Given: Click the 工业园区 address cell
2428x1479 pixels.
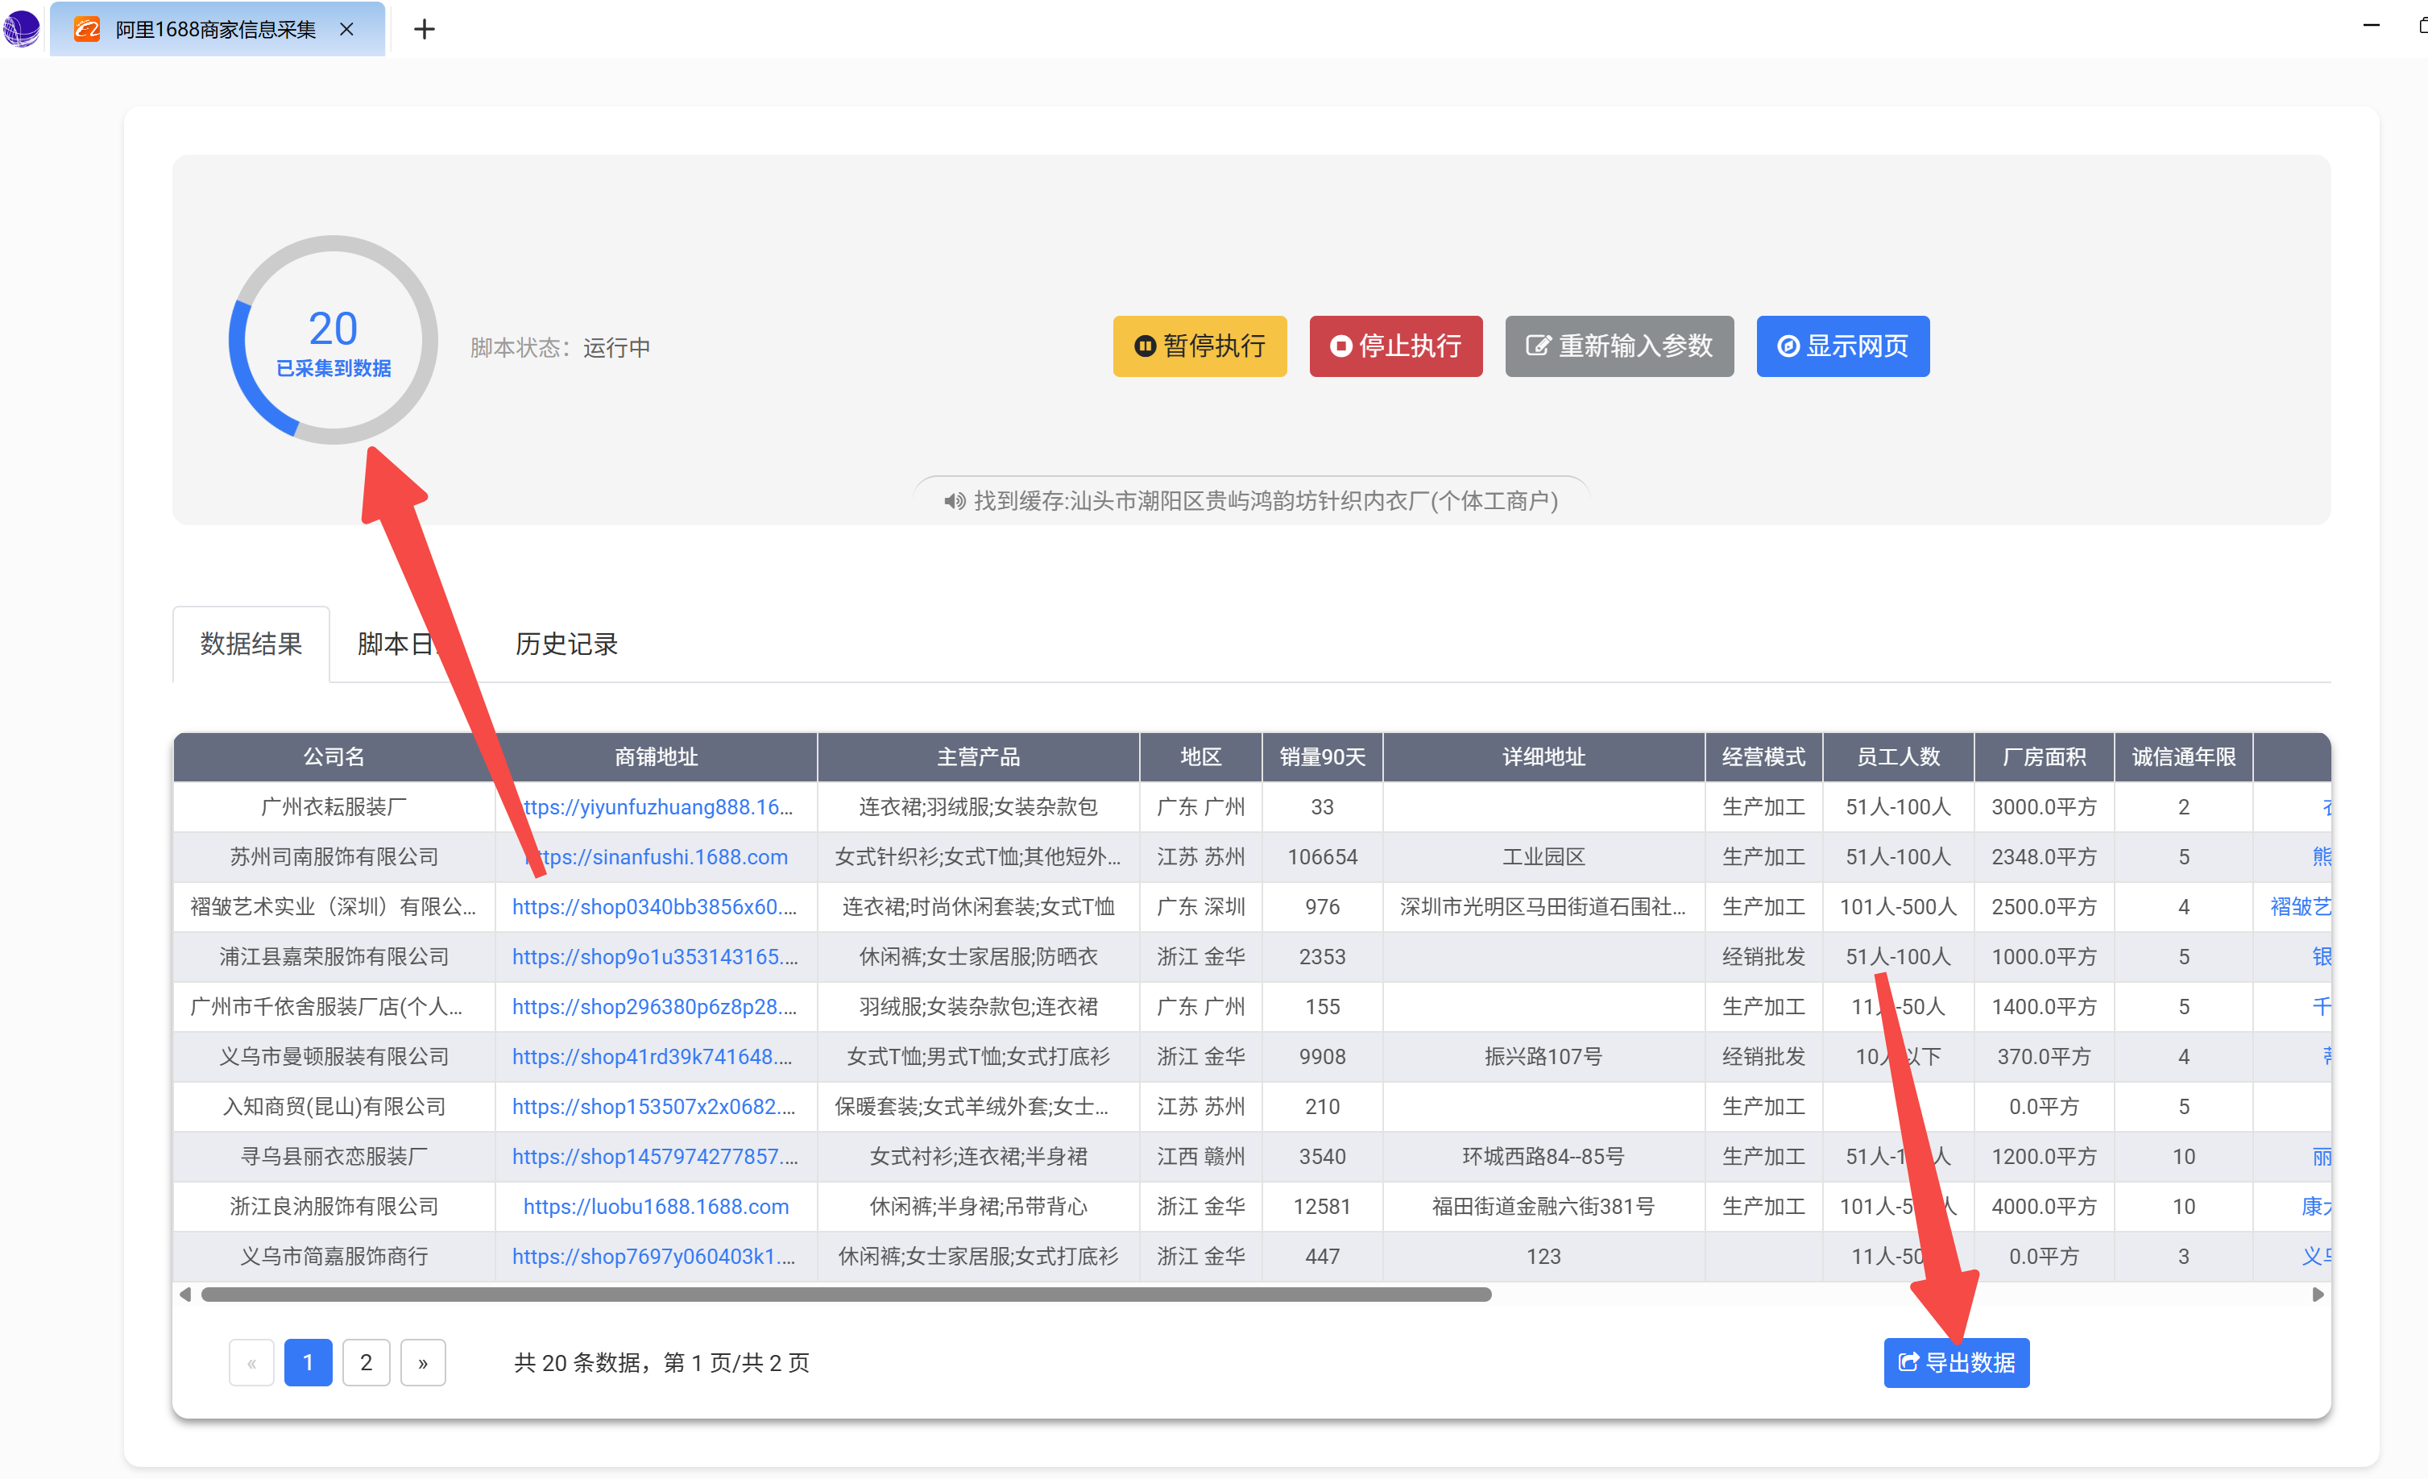Looking at the screenshot, I should coord(1543,857).
